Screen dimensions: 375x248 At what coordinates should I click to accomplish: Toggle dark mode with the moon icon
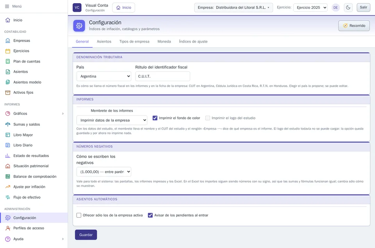tap(348, 7)
